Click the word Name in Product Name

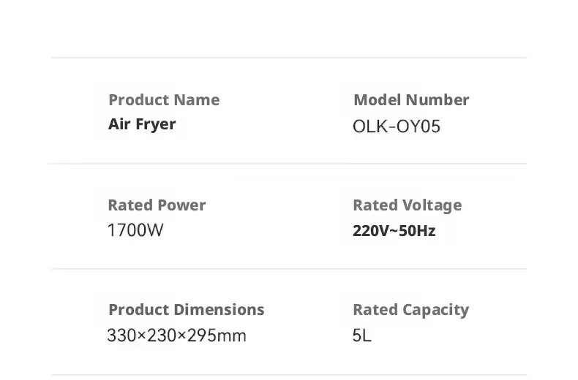coord(197,100)
